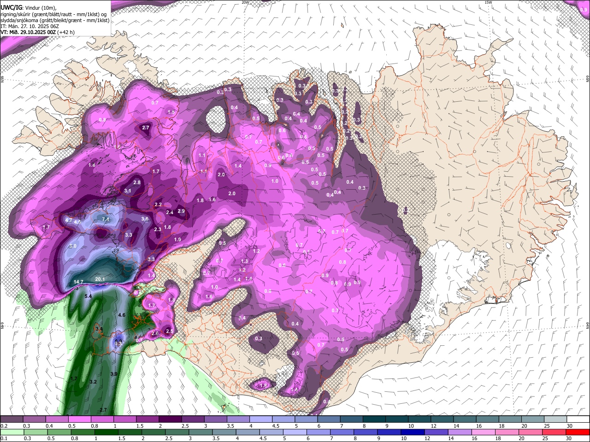This screenshot has height=442, width=590.
Task: Click the bright pink swatch between 0.5 and 0.8, upper legend
Action: [x=79, y=419]
